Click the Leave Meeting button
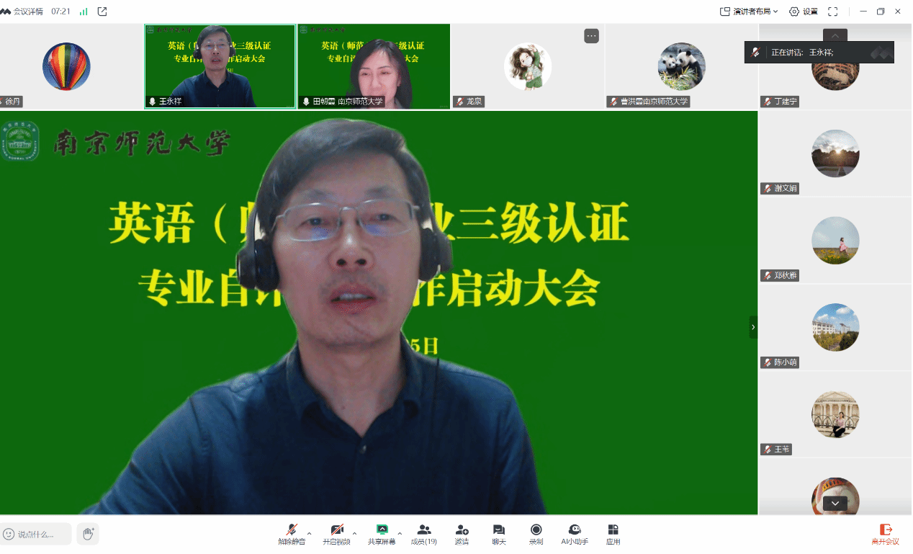Image resolution: width=913 pixels, height=554 pixels. pyautogui.click(x=885, y=534)
